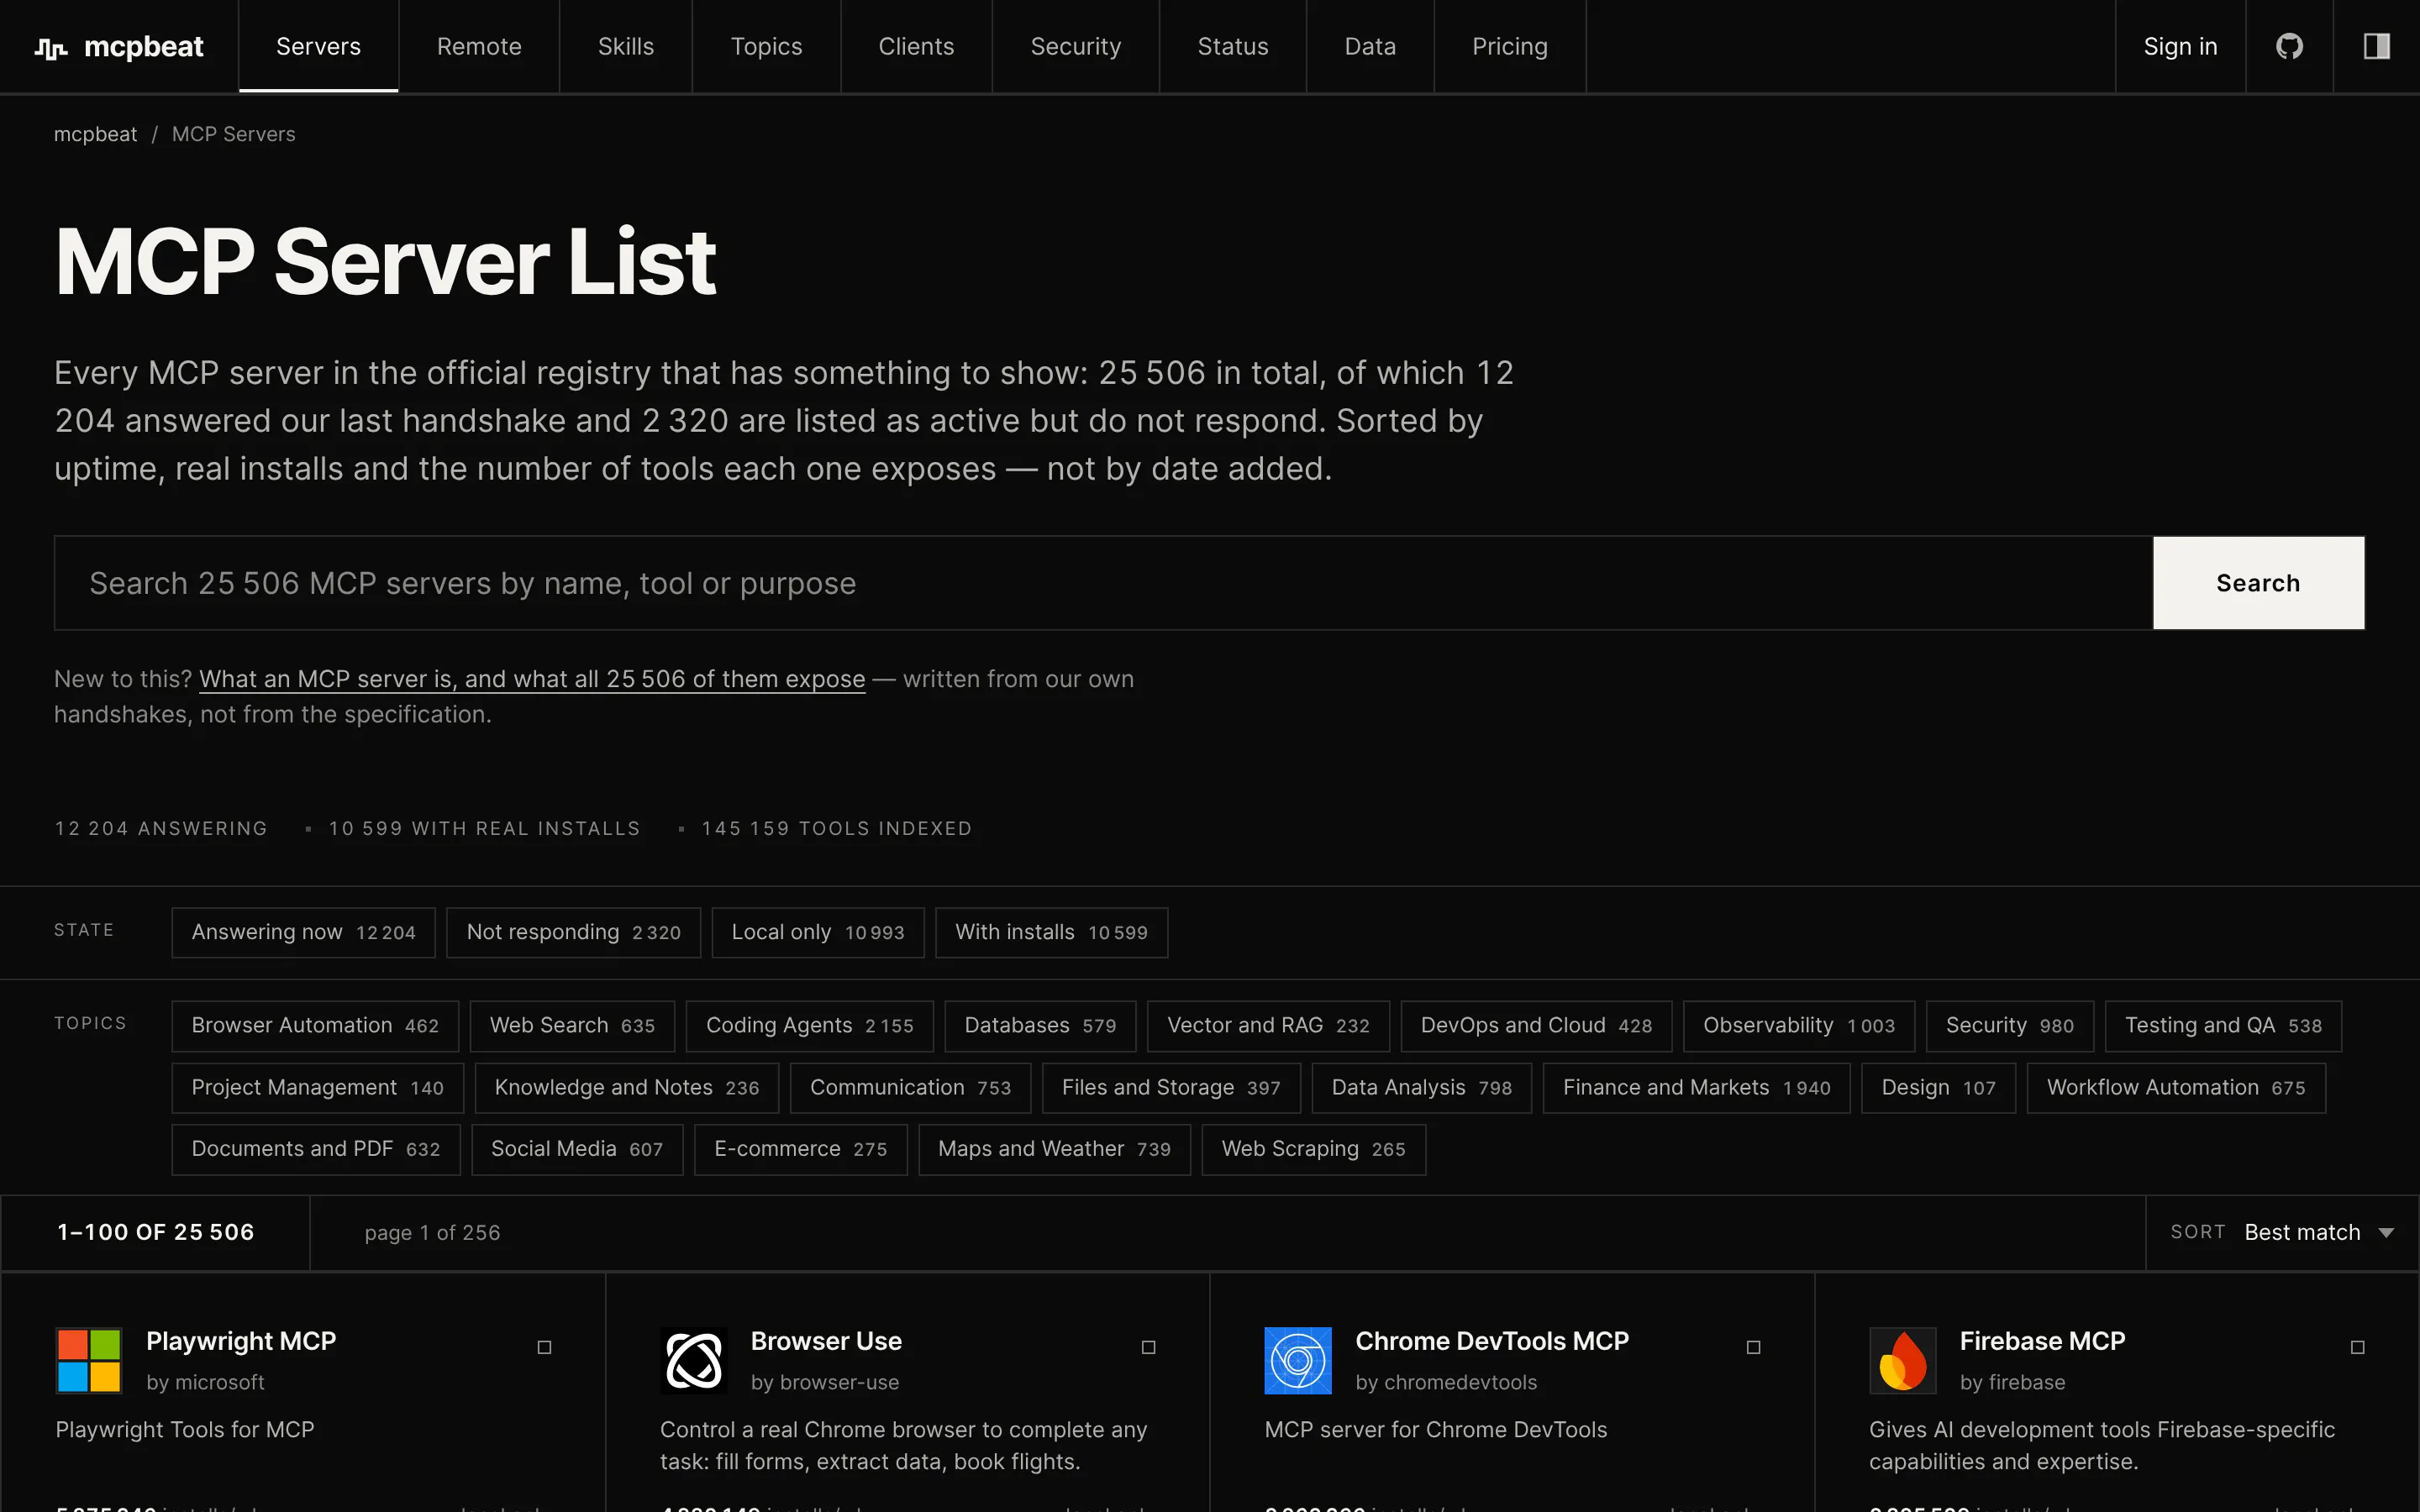Screen dimensions: 2420x1512
Task: Select the Coding Agents topic chip
Action: click(x=809, y=1026)
